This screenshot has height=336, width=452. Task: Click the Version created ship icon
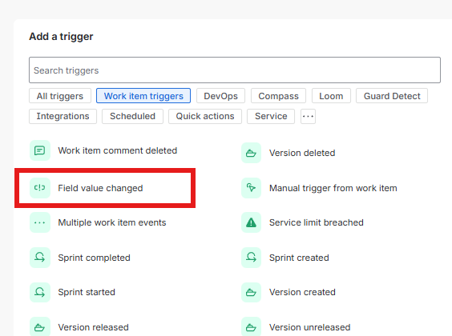tap(251, 292)
